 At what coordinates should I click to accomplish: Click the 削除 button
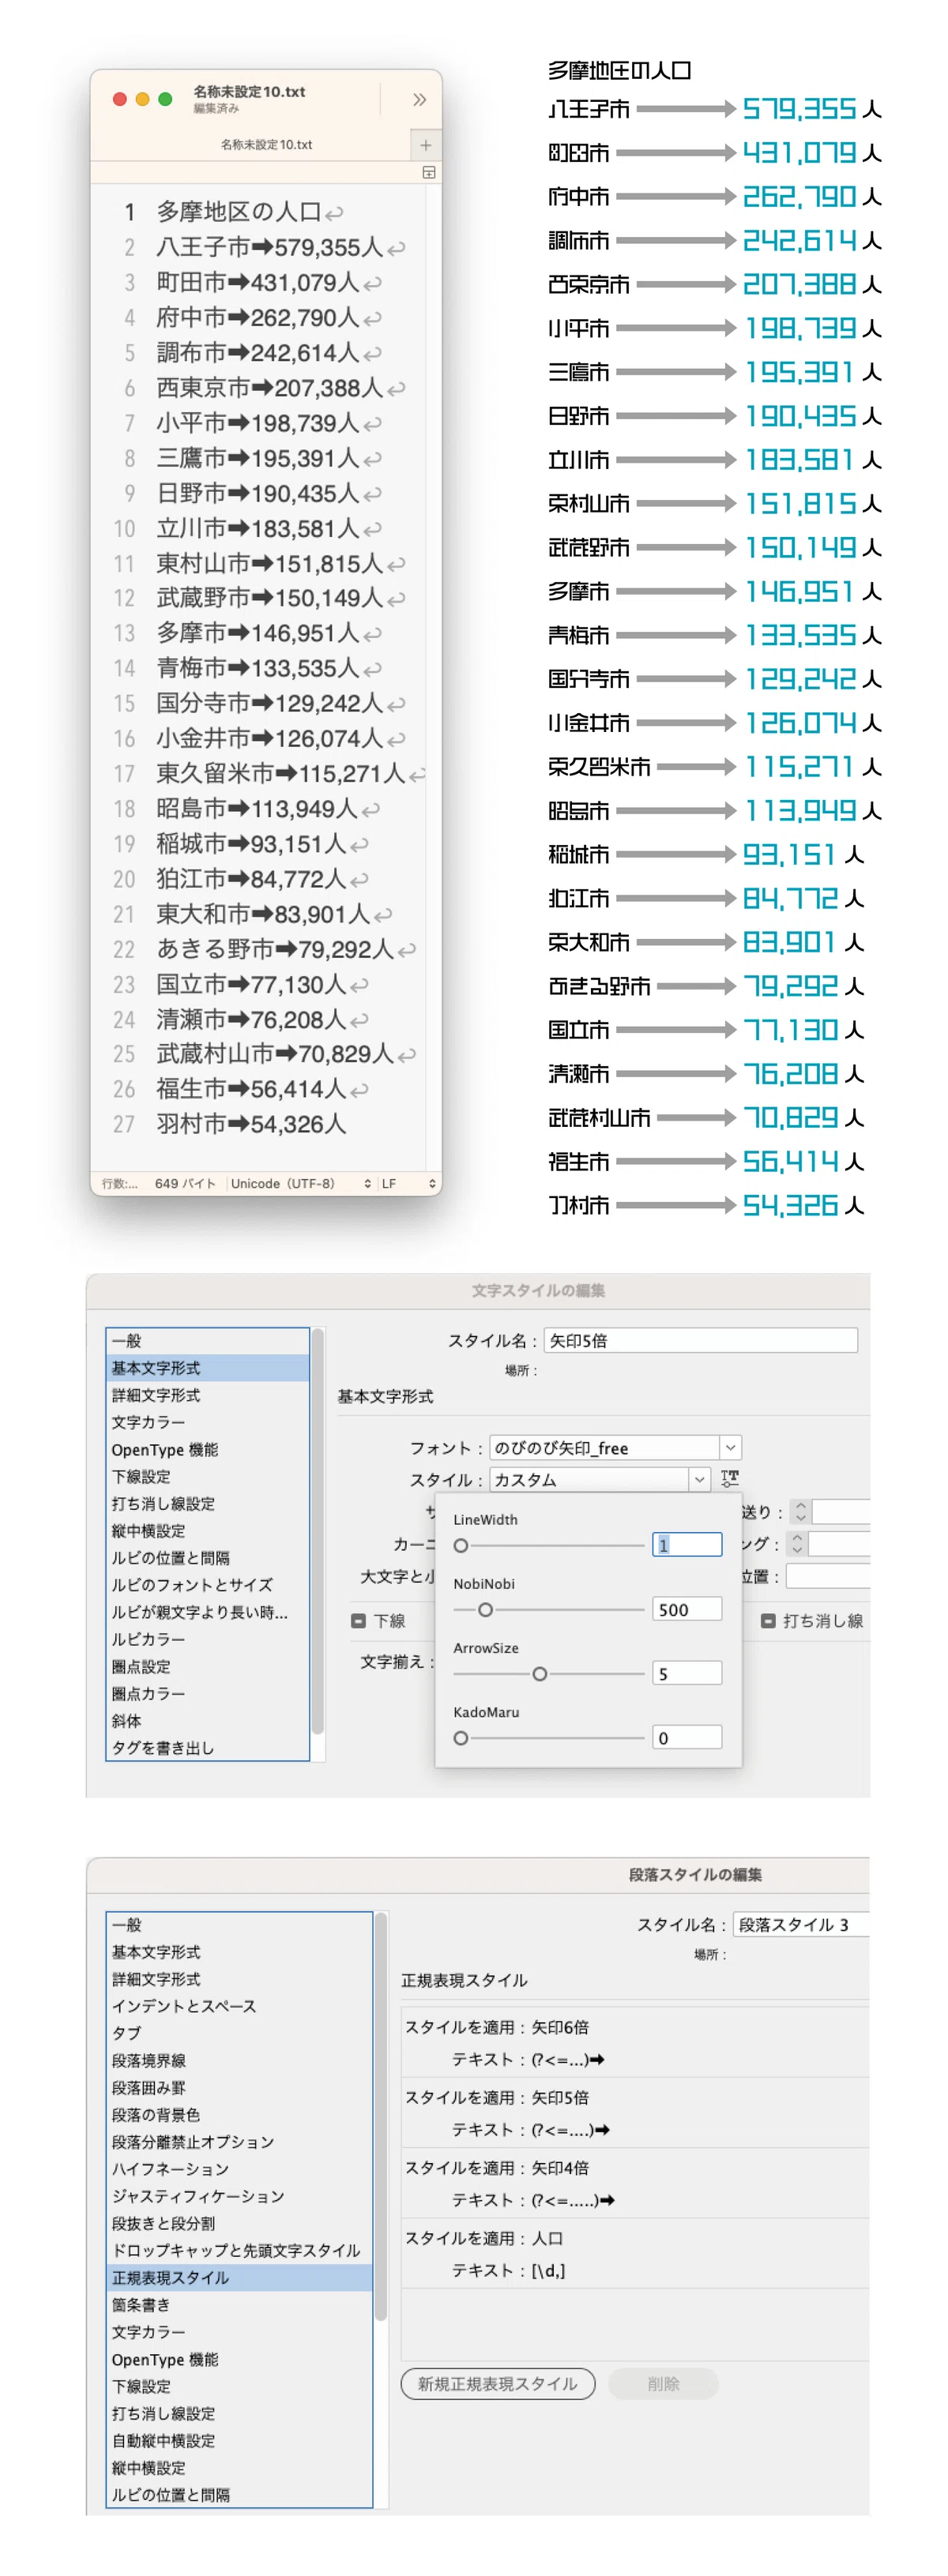click(x=663, y=2384)
